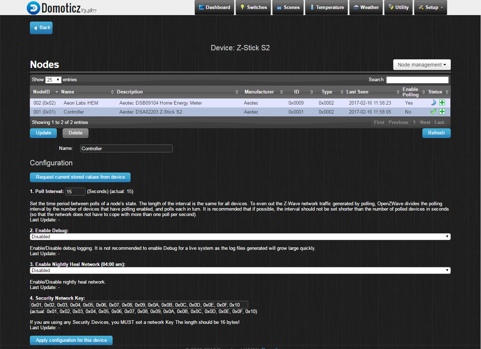The width and height of the screenshot is (481, 349).
Task: Sort table by Status column
Action: (438, 92)
